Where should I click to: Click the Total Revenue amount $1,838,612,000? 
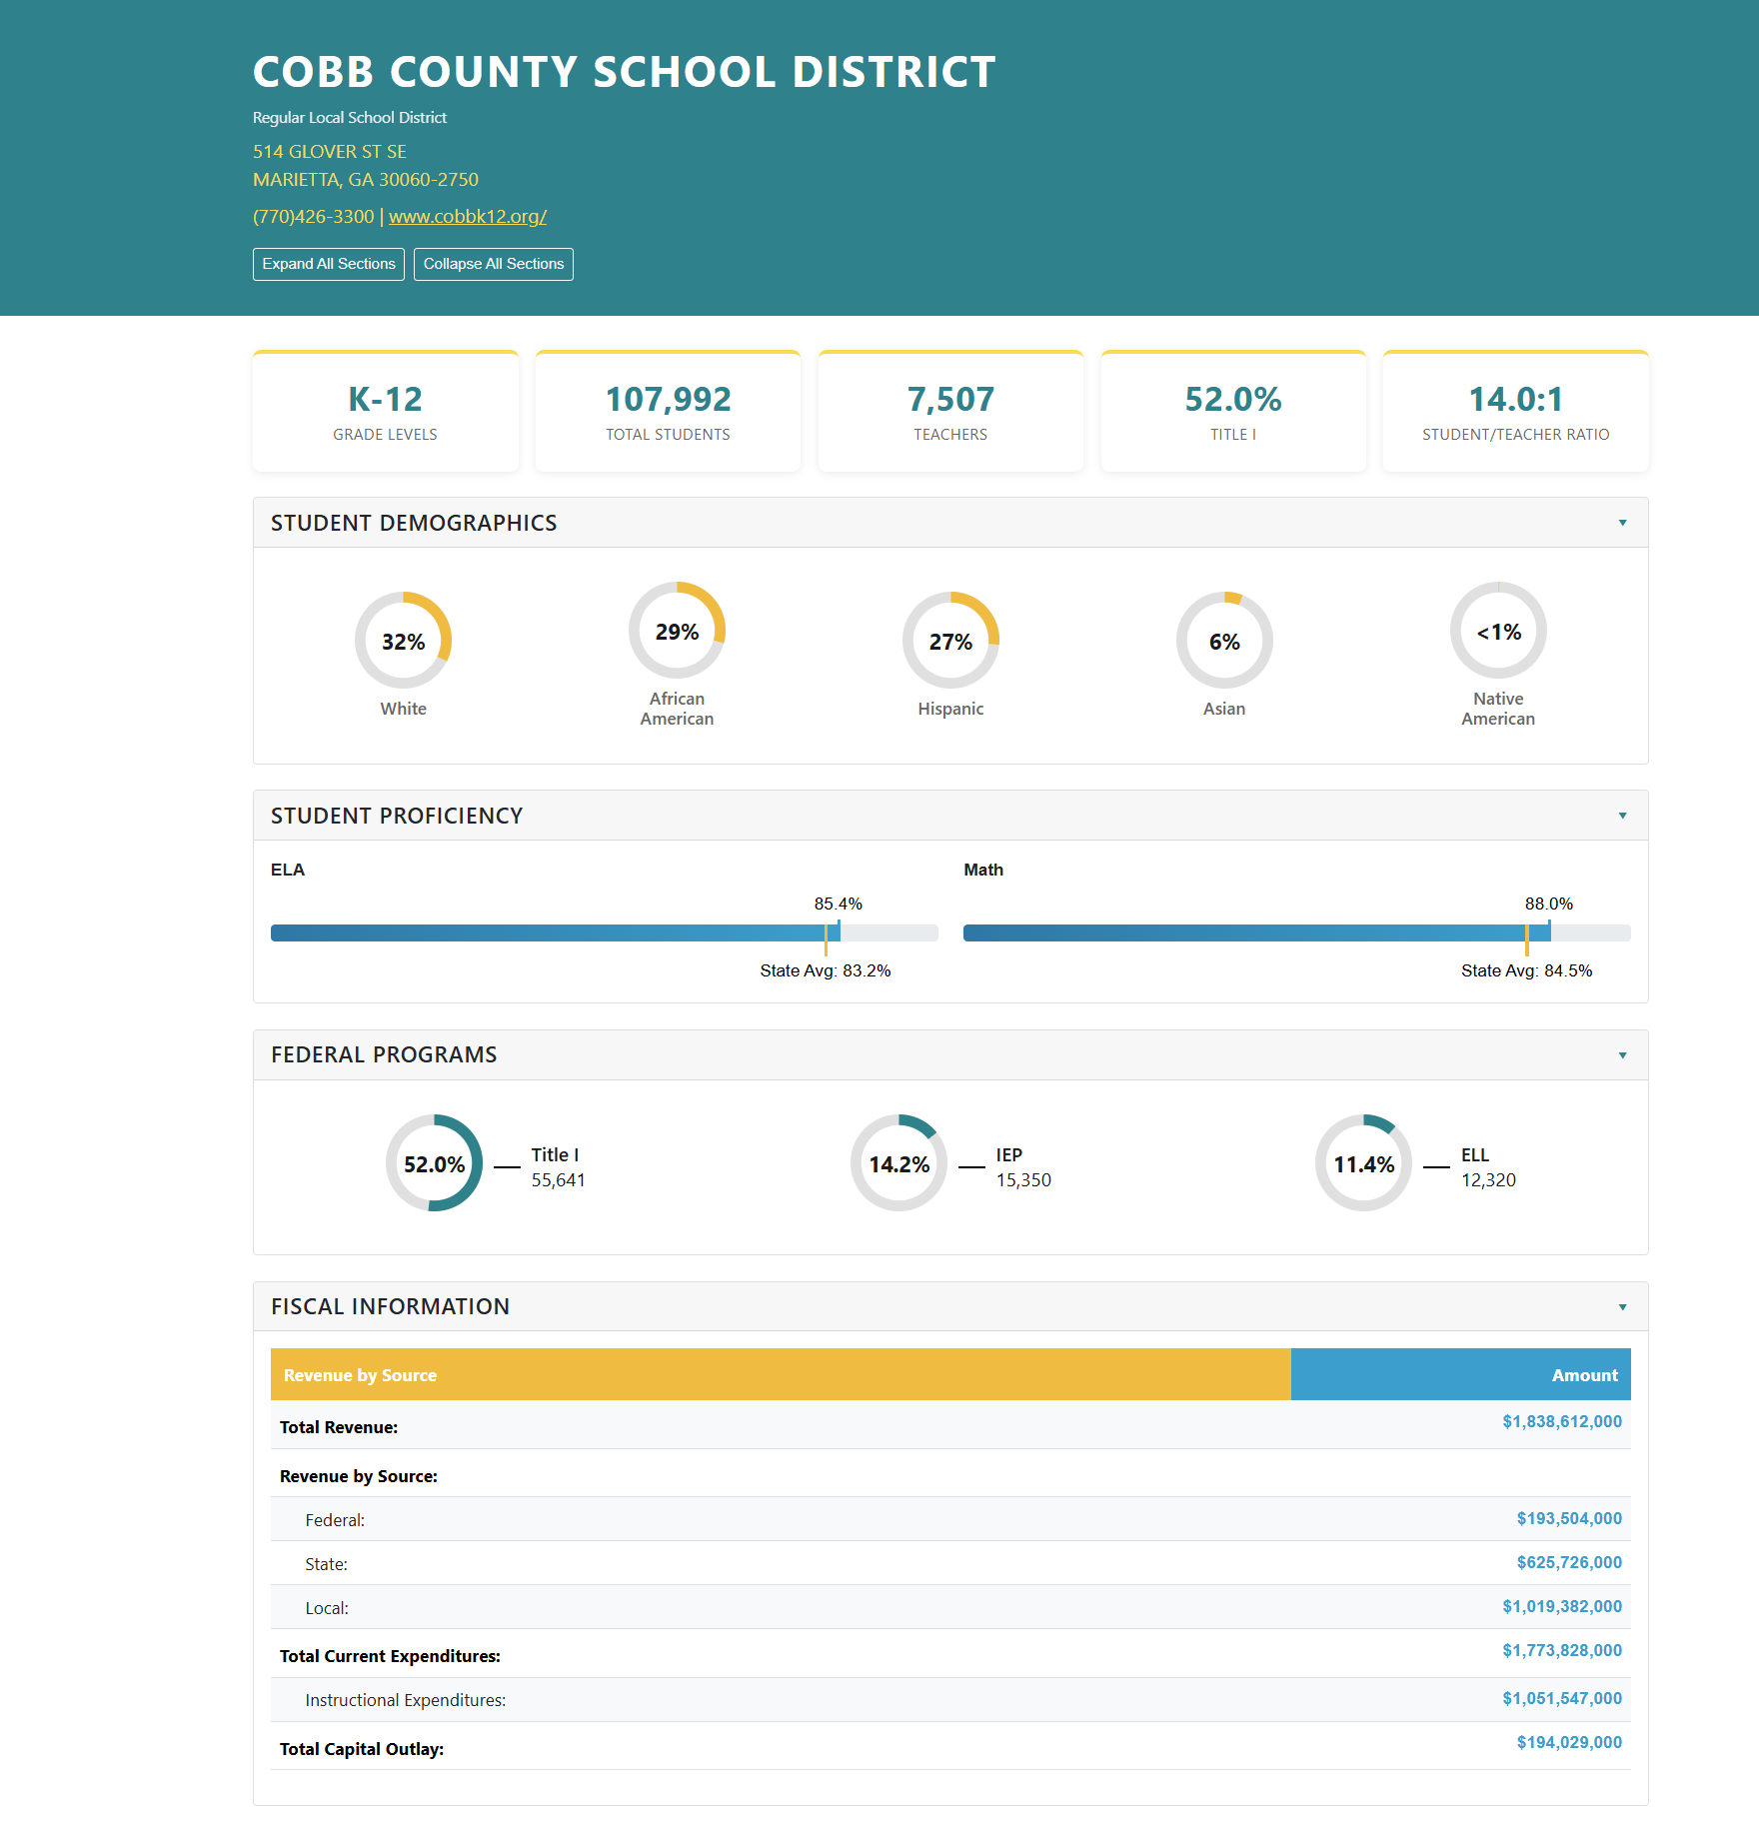click(x=1562, y=1422)
